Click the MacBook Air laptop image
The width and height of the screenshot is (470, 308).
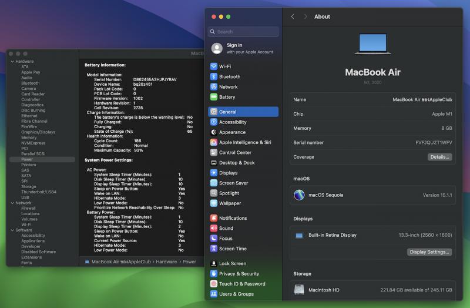click(x=372, y=44)
